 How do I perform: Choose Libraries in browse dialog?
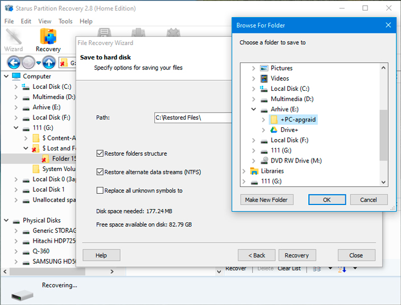[x=272, y=171]
